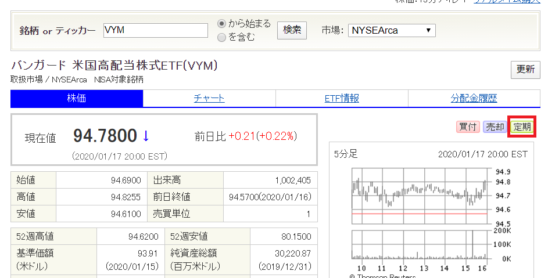Viewport: 548px width, 278px height.
Task: Click the 売買単位 value 1
Action: pyautogui.click(x=308, y=214)
